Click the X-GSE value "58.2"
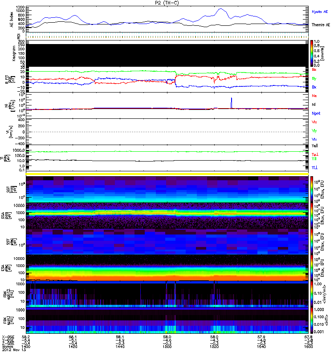The width and height of the screenshot is (334, 356). coord(26,337)
